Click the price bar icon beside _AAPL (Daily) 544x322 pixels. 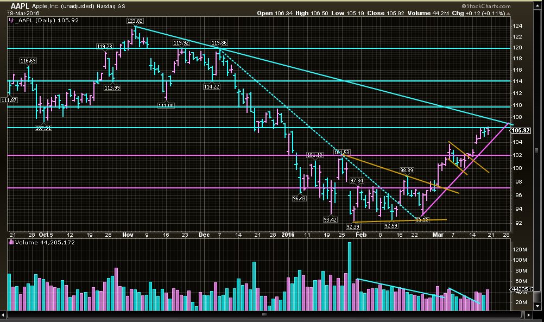[11, 21]
